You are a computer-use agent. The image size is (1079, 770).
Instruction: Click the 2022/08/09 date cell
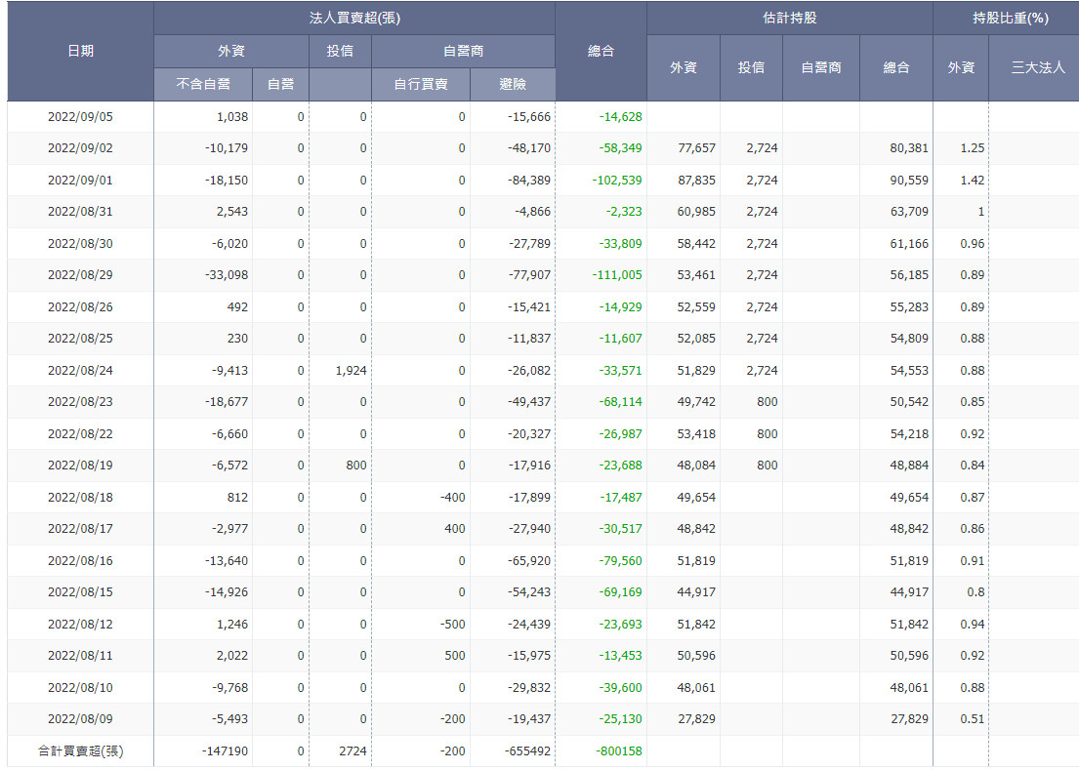pos(80,719)
